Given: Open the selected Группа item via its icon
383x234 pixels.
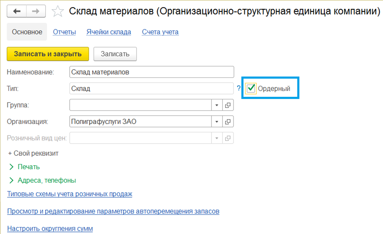Looking at the screenshot, I should point(228,105).
